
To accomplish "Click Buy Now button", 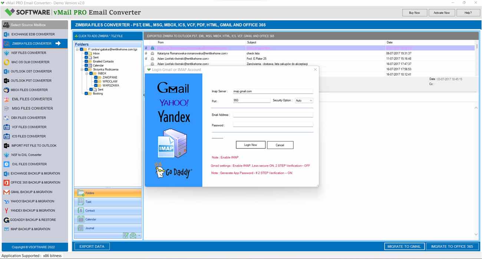I will [x=415, y=13].
